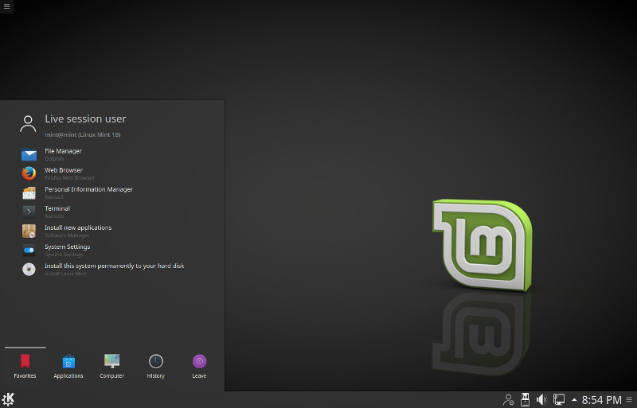Open the network connection tray icon

(x=559, y=400)
